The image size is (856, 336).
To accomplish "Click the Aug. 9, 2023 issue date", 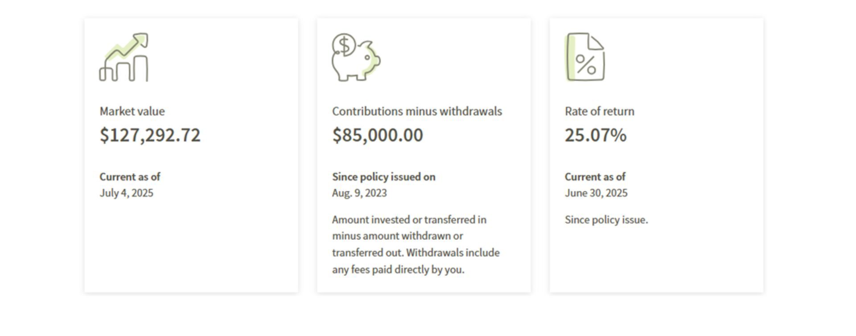I will point(359,193).
